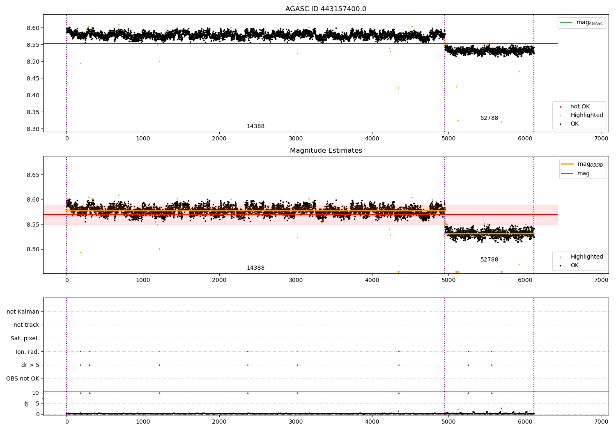Click obsid label '52788' in the top plot
The height and width of the screenshot is (431, 616).
pyautogui.click(x=489, y=118)
